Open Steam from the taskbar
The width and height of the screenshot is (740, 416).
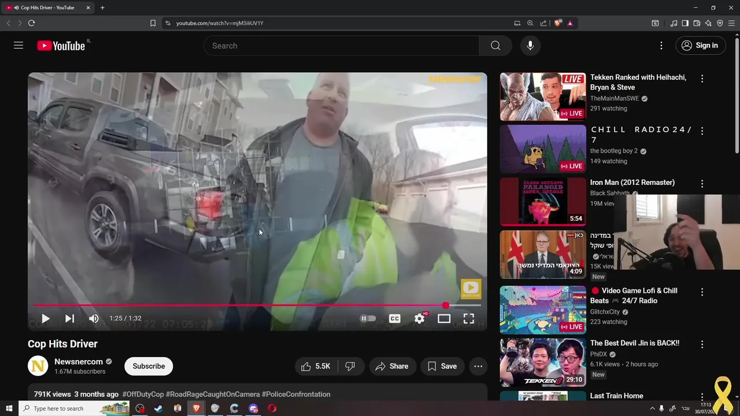(158, 408)
